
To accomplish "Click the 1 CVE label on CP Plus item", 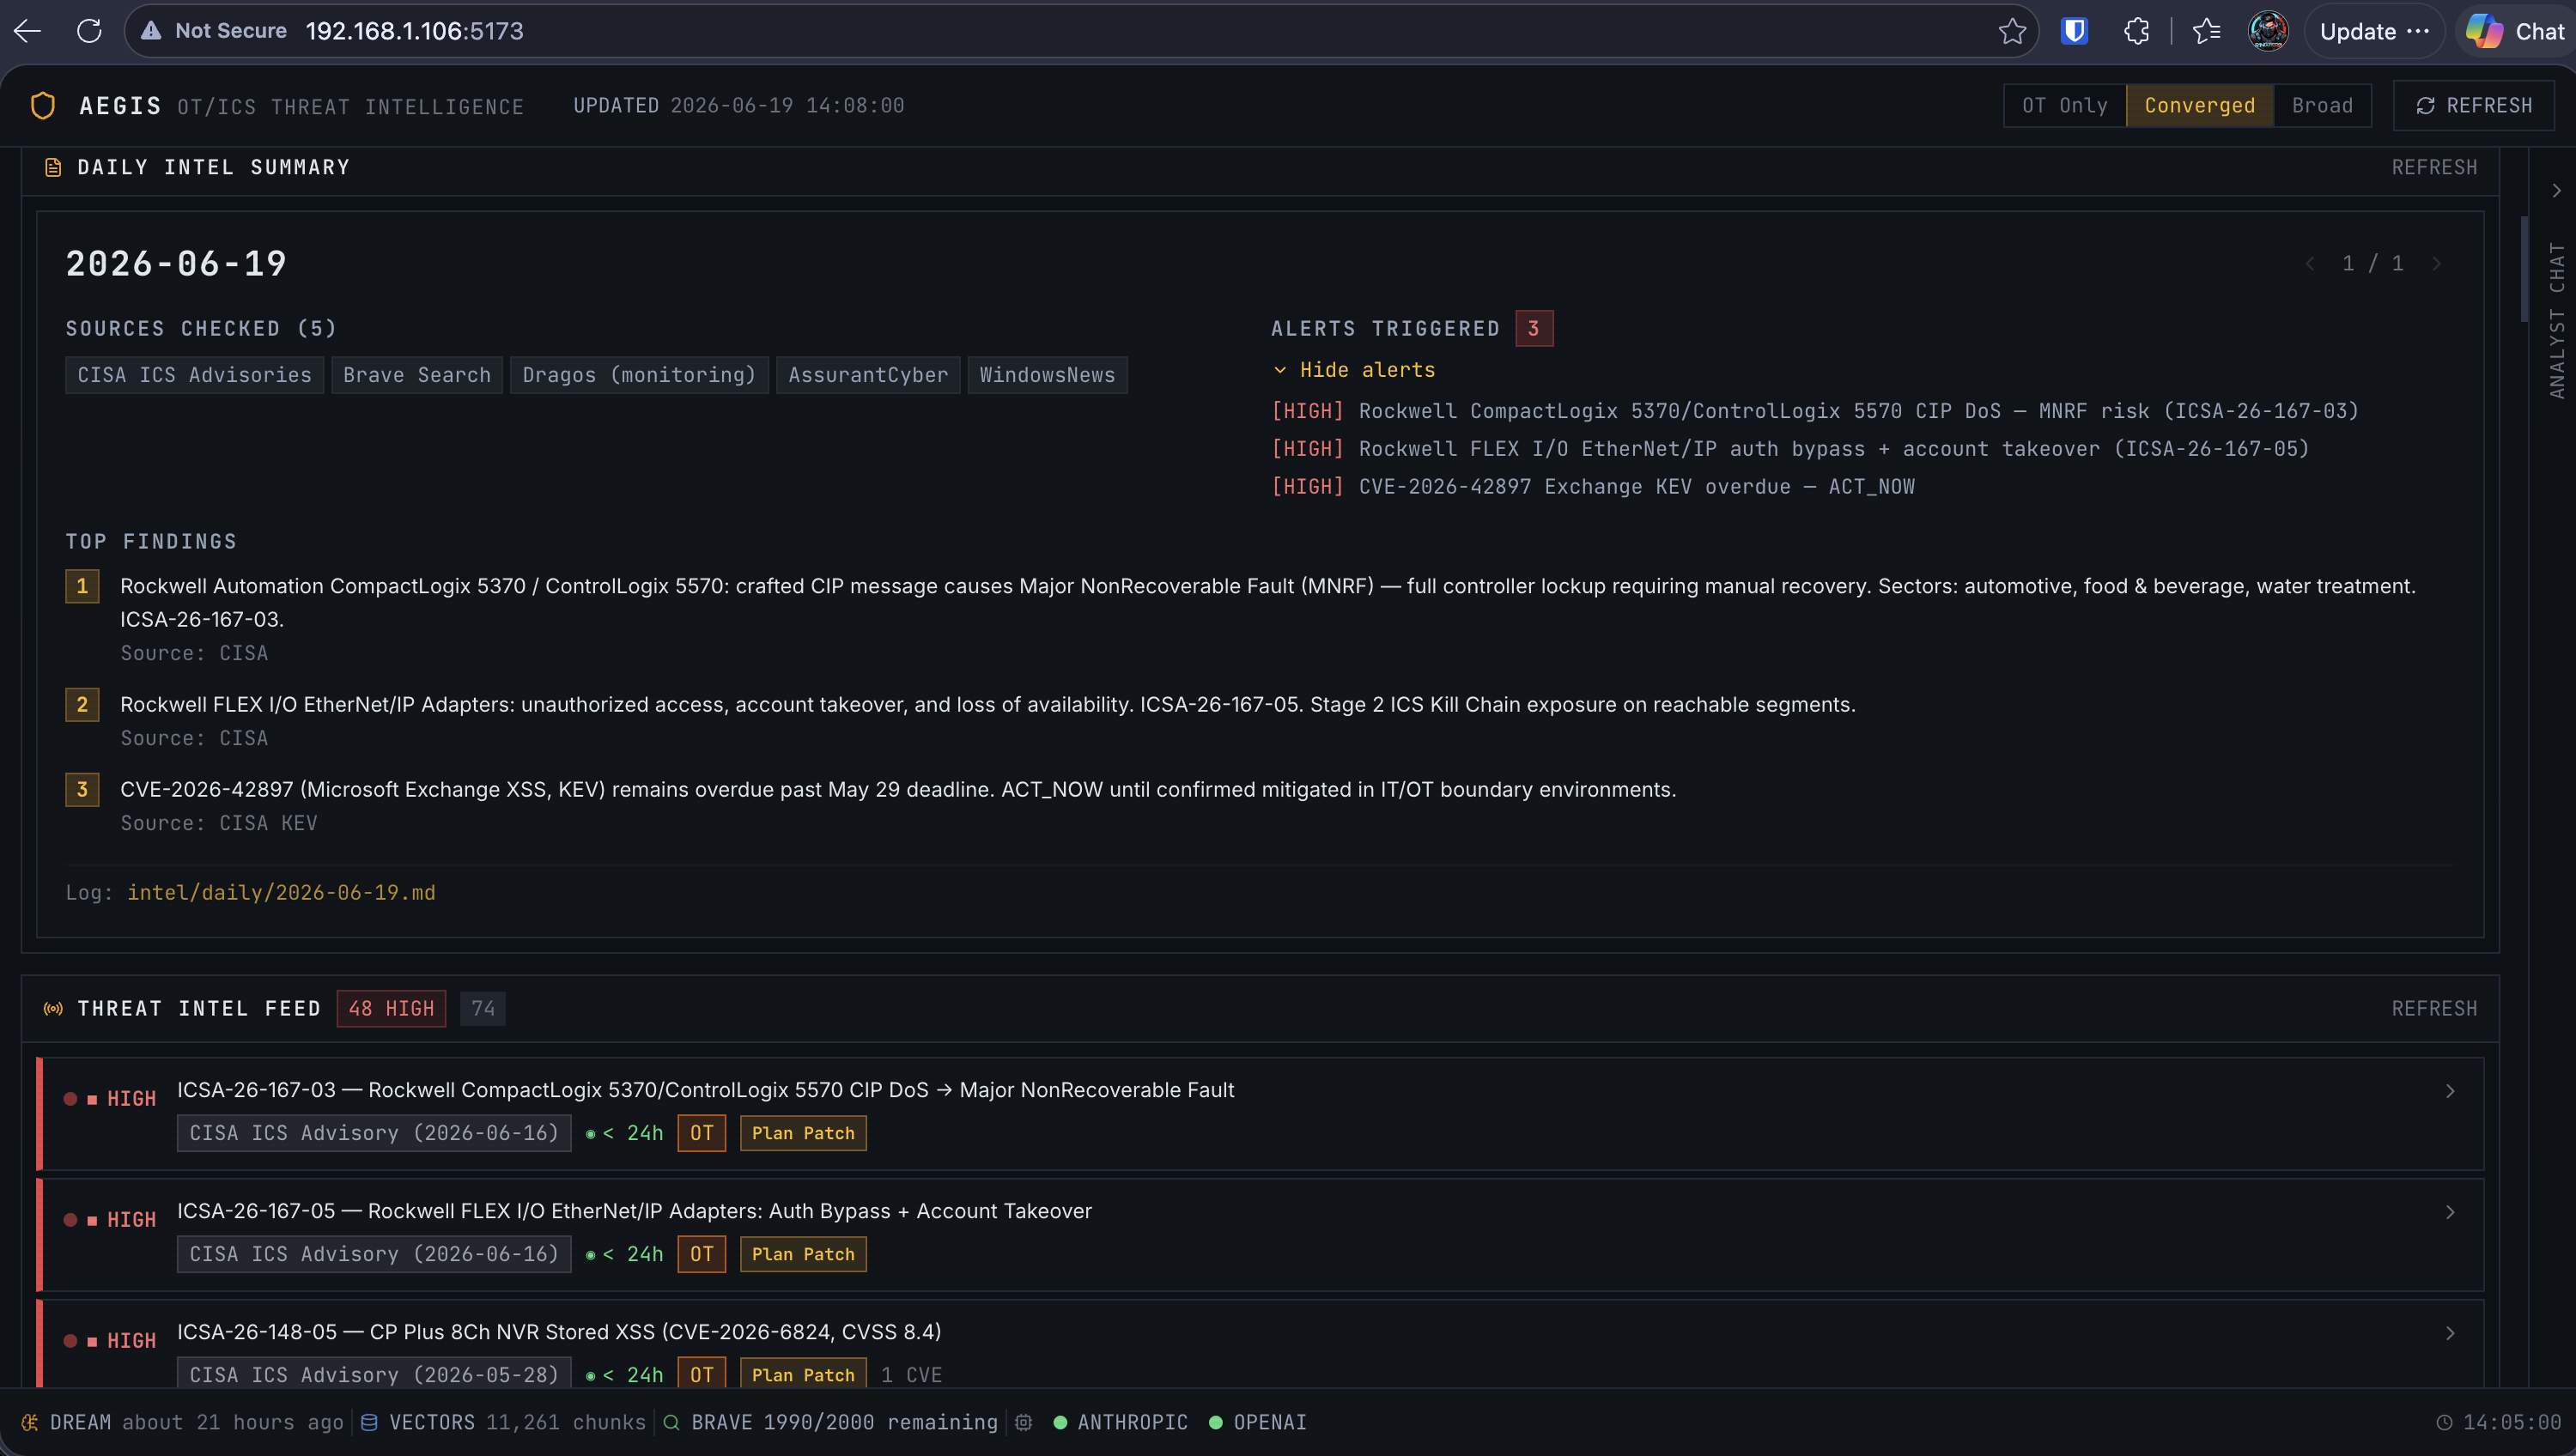I will [911, 1375].
